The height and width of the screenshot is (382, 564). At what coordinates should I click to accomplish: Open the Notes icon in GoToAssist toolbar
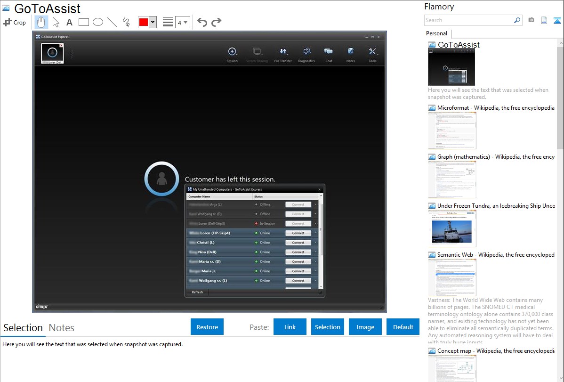coord(351,55)
